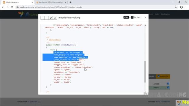
Task: Refresh the Personal.php preview
Action: point(50,18)
